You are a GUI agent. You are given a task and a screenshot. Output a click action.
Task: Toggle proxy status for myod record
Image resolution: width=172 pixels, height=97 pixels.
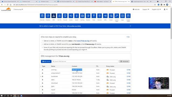pyautogui.click(x=107, y=90)
